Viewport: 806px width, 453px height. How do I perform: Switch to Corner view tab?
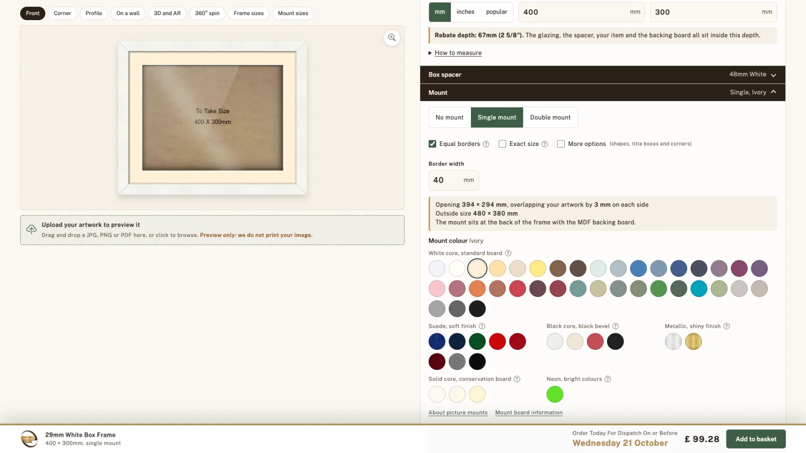(62, 13)
